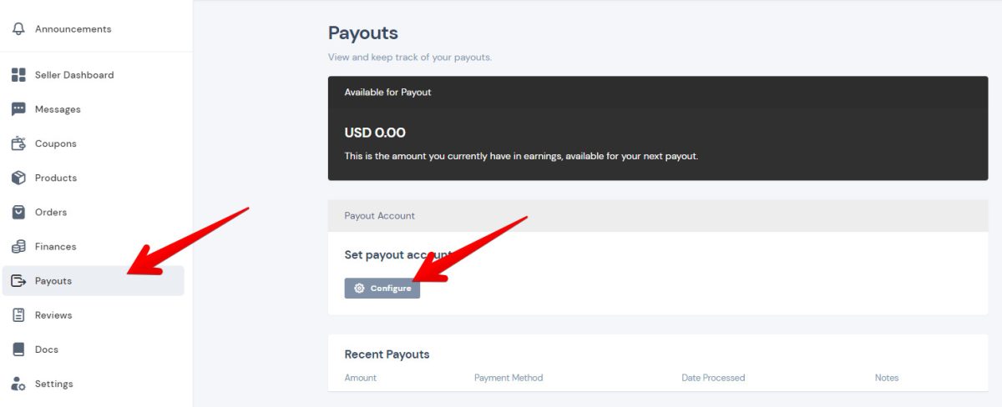Image resolution: width=1002 pixels, height=407 pixels.
Task: Open the Messages speech bubble icon
Action: [18, 109]
